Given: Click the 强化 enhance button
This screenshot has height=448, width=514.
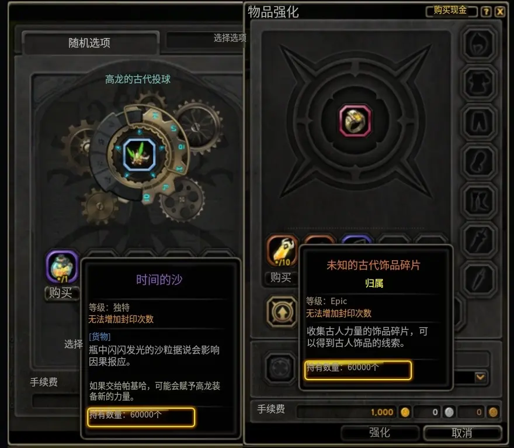Looking at the screenshot, I should coord(380,433).
